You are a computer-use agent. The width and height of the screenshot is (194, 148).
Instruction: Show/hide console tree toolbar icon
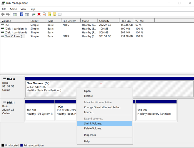[x=15, y=14]
